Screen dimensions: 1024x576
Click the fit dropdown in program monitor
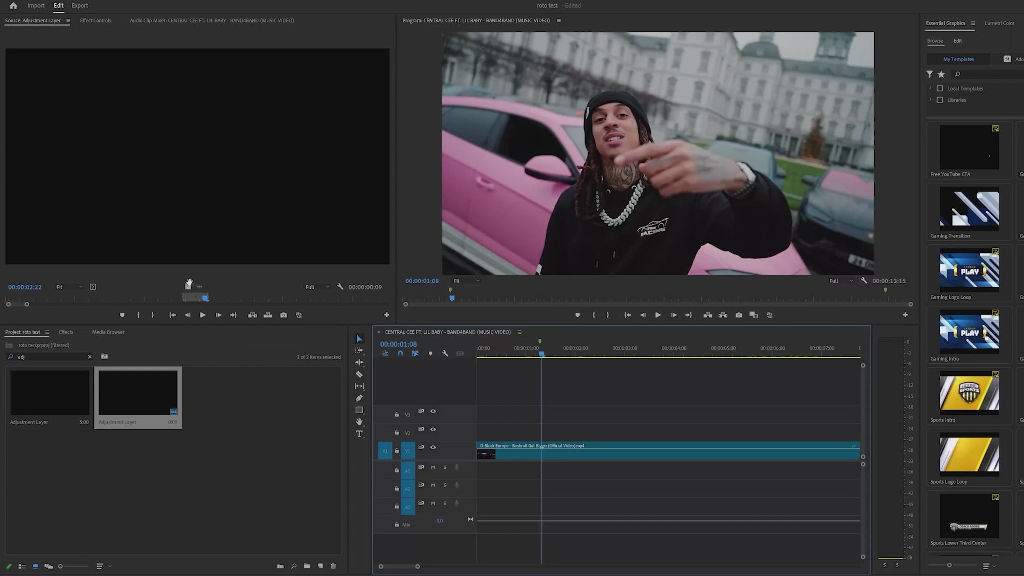tap(466, 281)
